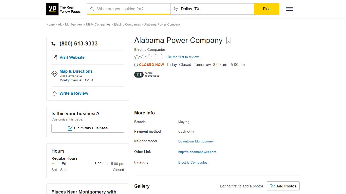Click the checkbox icon in Claim this Business
Viewport: 346px width, 194px height.
coord(70,128)
